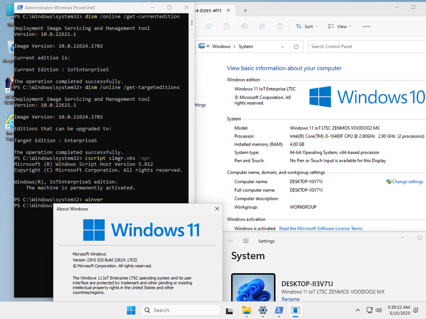Open File Explorer from the taskbar

(x=246, y=310)
